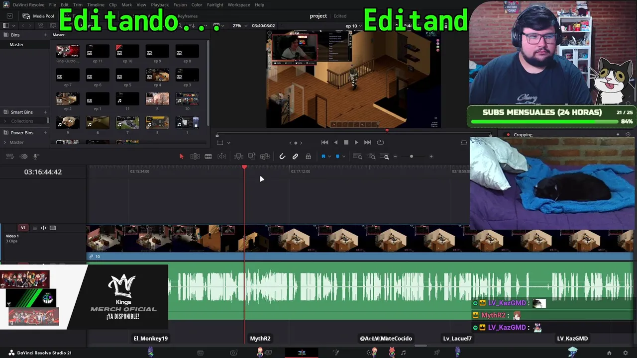Image resolution: width=637 pixels, height=358 pixels.
Task: Toggle the lock on track V1
Action: tap(35, 228)
